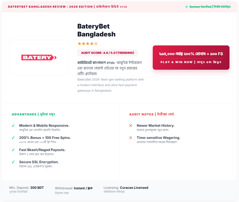
Task: Click the Batery logo image
Action: (x=39, y=57)
